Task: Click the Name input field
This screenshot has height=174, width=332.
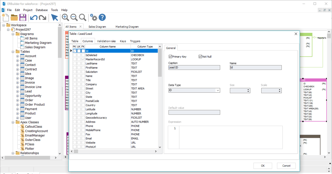Action: [256, 68]
